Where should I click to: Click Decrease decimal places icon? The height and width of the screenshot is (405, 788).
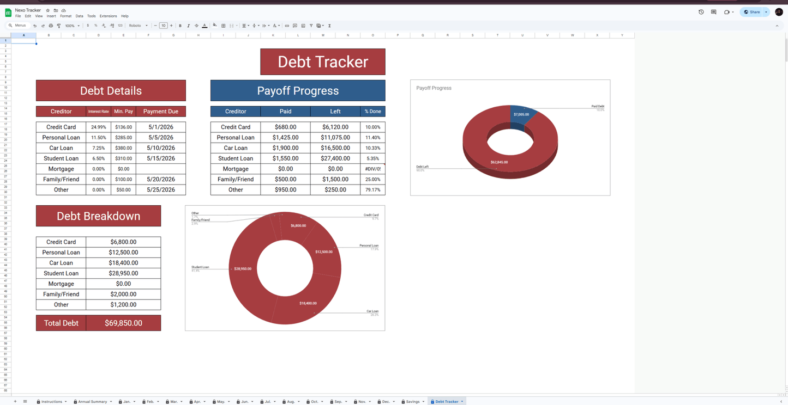tap(104, 26)
